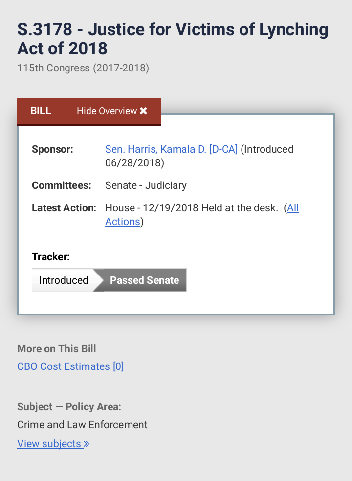Viewport: 352px width, 481px height.
Task: Click the Introduced tracker step
Action: point(64,280)
